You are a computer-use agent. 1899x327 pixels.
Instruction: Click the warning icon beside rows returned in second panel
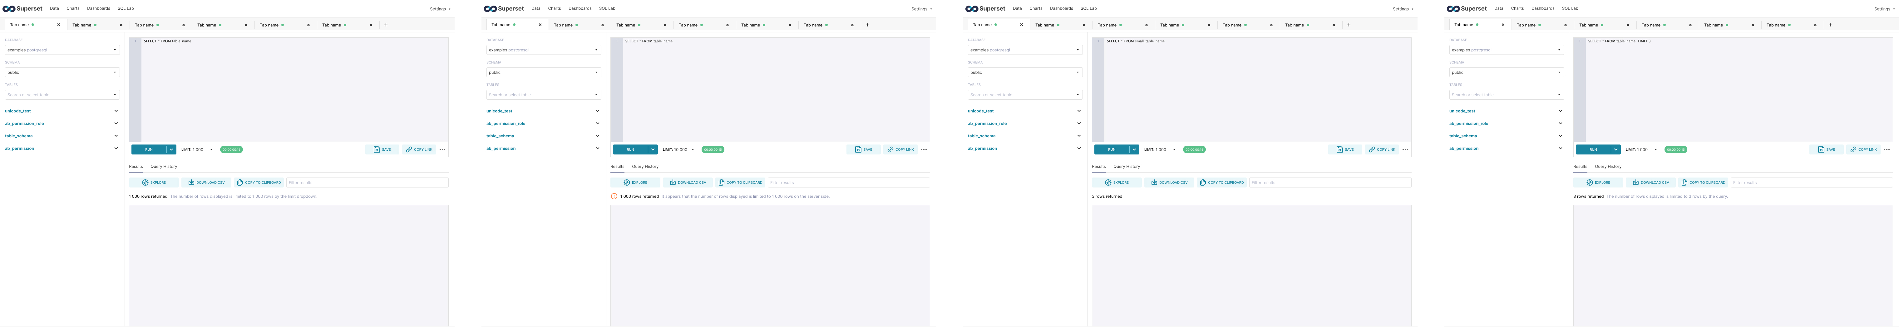pyautogui.click(x=614, y=196)
